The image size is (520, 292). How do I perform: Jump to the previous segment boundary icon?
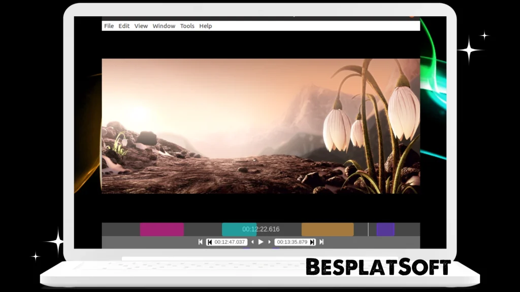[x=201, y=242]
